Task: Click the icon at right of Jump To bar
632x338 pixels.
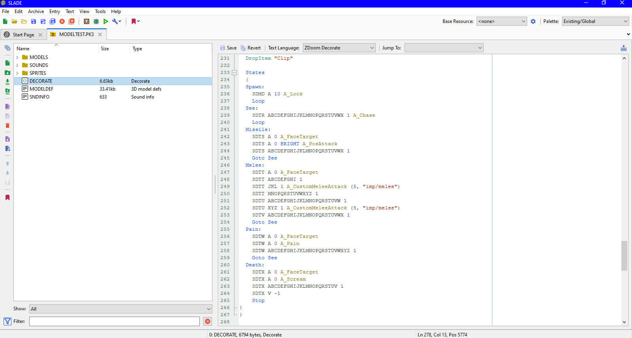Action: click(x=624, y=48)
